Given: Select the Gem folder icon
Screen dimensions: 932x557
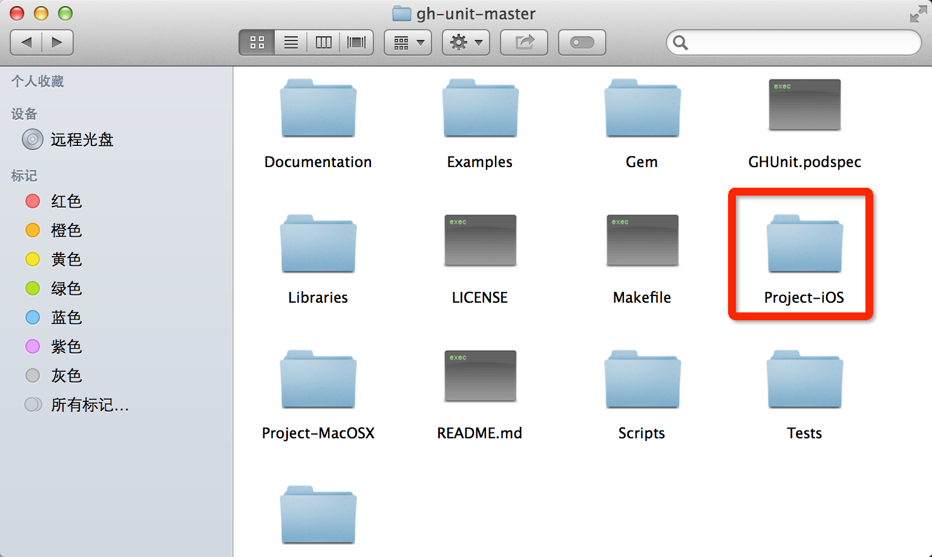Looking at the screenshot, I should click(643, 108).
